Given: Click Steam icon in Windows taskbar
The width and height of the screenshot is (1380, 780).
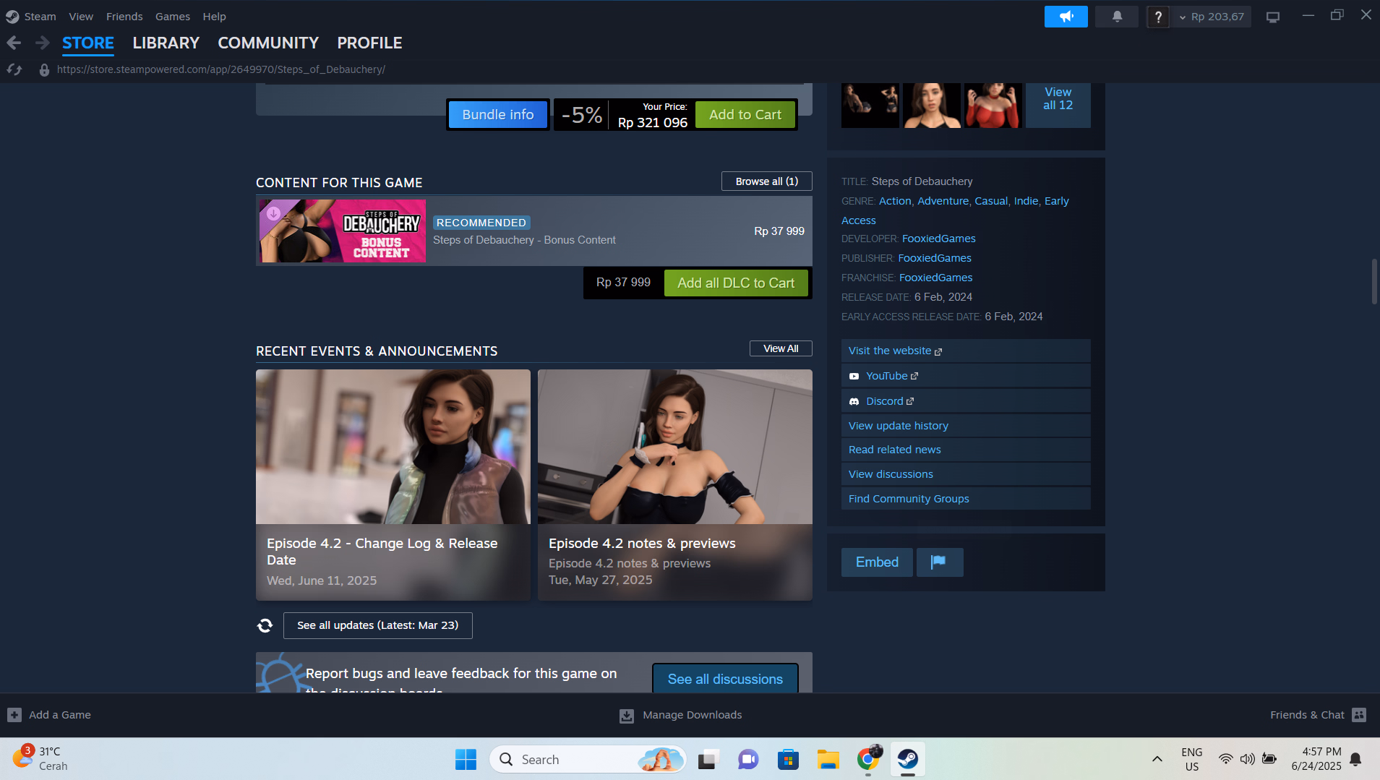Looking at the screenshot, I should pos(907,759).
